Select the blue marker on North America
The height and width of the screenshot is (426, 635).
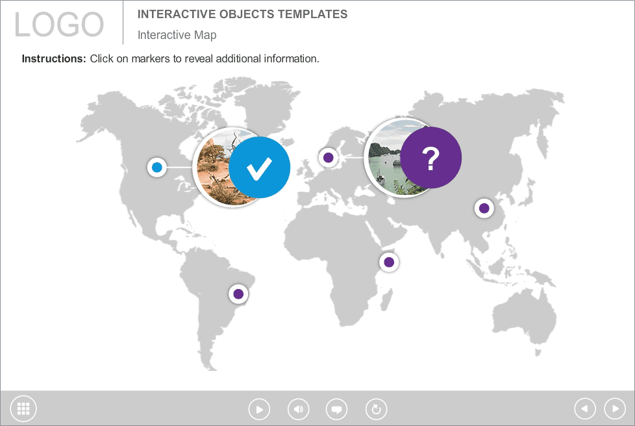coord(157,167)
